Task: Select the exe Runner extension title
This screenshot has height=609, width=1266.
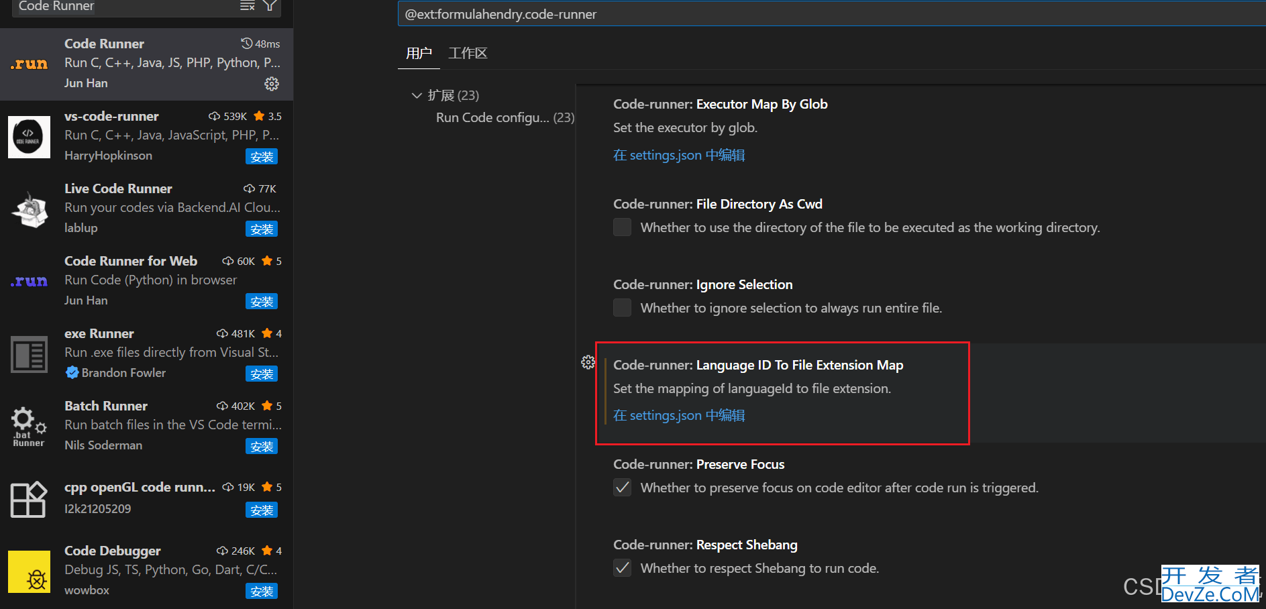Action: point(99,333)
